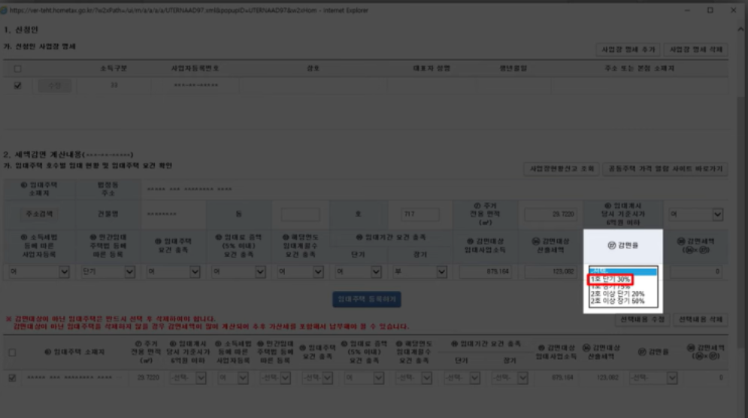This screenshot has height=418, width=748.
Task: Click the 소득구분 column header
Action: click(x=114, y=68)
